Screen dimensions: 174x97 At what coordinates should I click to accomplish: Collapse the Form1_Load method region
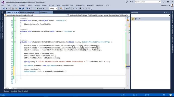[x=15, y=20]
